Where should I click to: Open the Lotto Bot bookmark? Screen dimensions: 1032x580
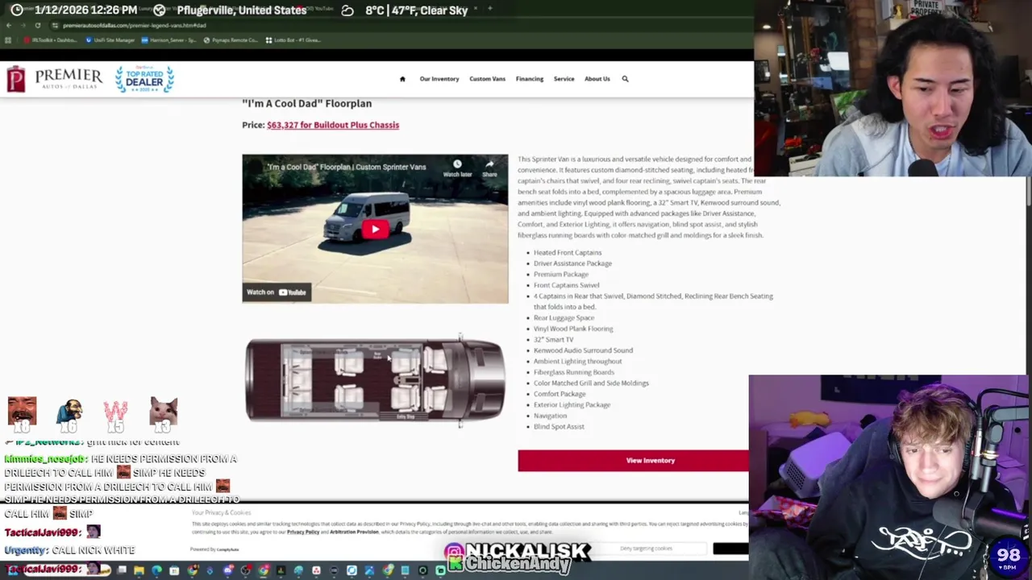click(x=293, y=39)
